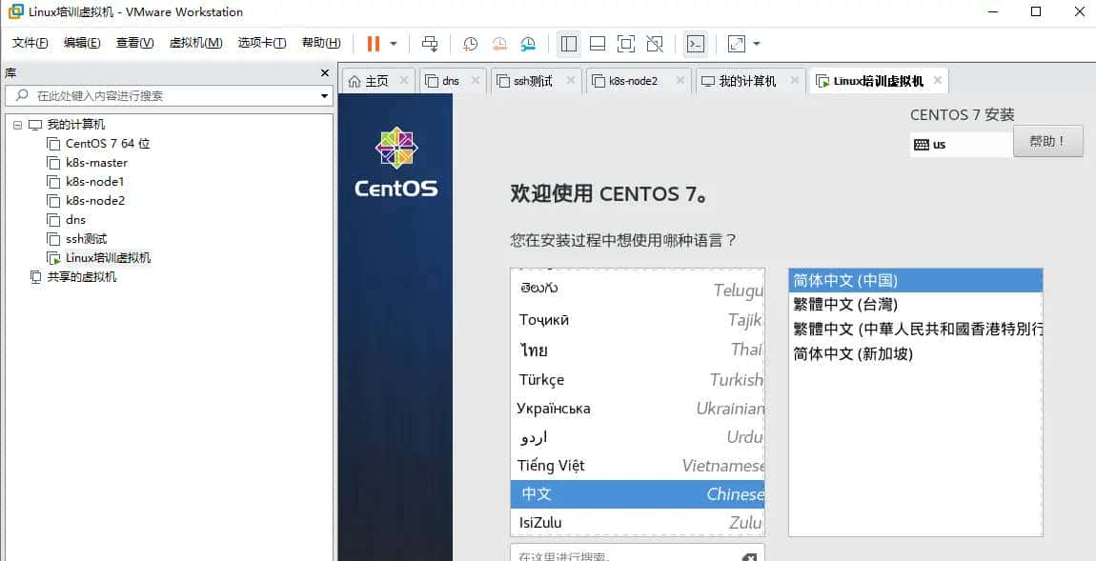Take a snapshot of the virtual machine
The image size is (1096, 561).
point(469,44)
